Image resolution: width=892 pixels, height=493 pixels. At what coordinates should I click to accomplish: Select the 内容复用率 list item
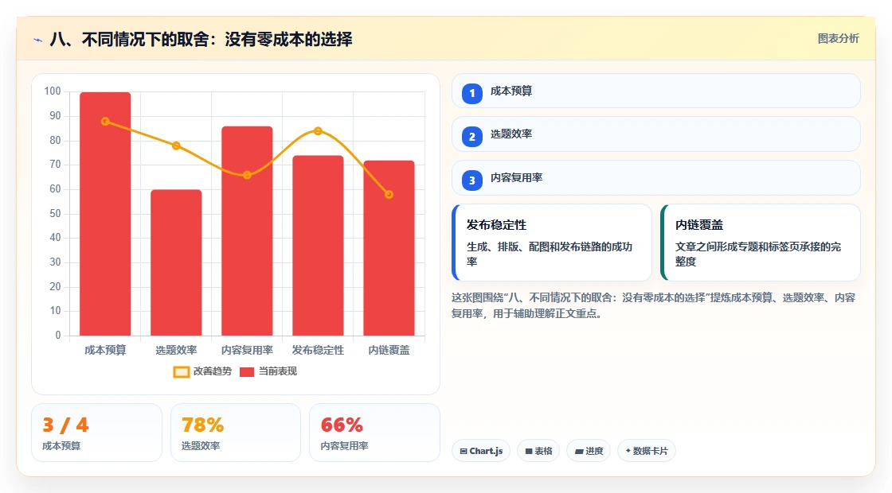point(656,178)
